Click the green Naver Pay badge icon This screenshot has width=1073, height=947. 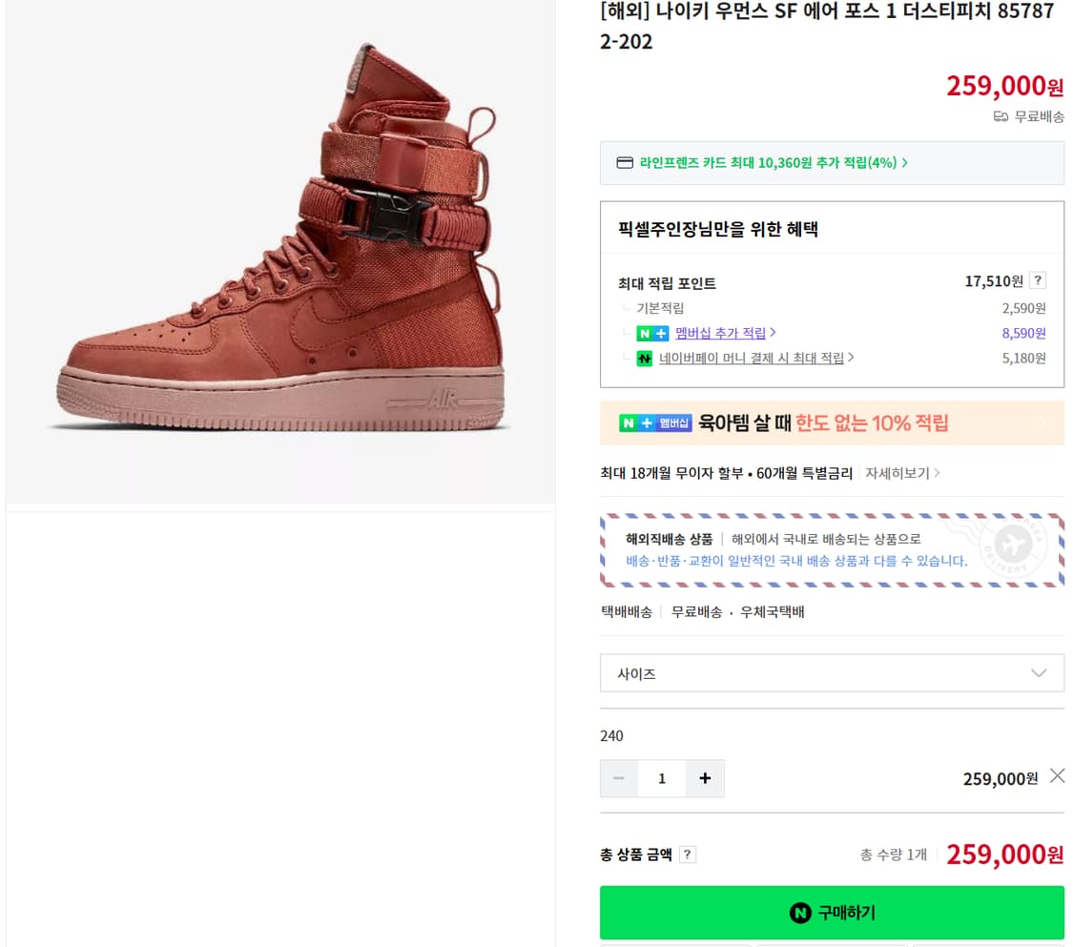(x=645, y=358)
